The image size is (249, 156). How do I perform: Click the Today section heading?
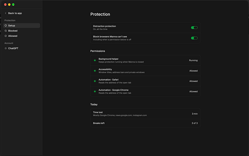[x=94, y=104]
